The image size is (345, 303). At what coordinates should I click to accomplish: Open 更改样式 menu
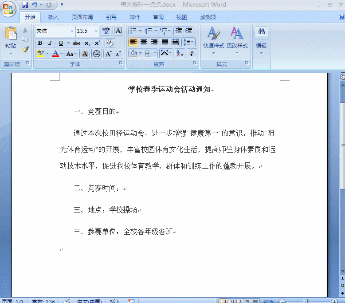[237, 41]
